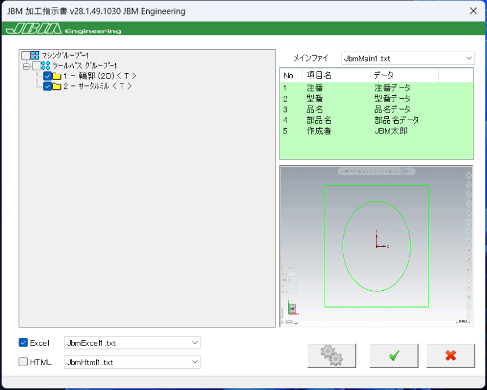Confirm with the green checkmark button
Screen dimensions: 487x390
point(394,356)
